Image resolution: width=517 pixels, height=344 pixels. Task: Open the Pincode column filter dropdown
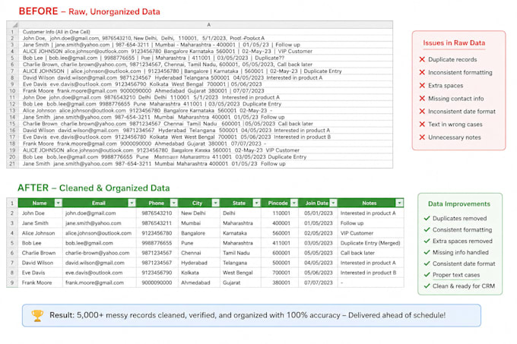point(294,203)
